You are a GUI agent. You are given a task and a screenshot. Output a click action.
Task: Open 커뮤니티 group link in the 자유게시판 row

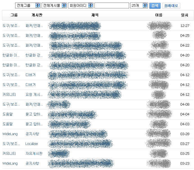(9, 153)
